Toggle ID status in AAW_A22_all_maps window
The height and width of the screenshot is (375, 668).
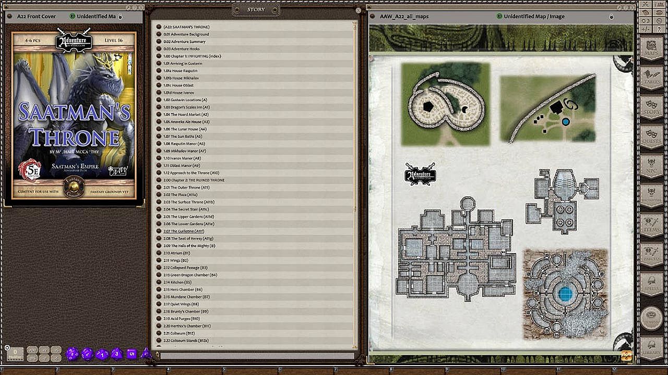500,16
